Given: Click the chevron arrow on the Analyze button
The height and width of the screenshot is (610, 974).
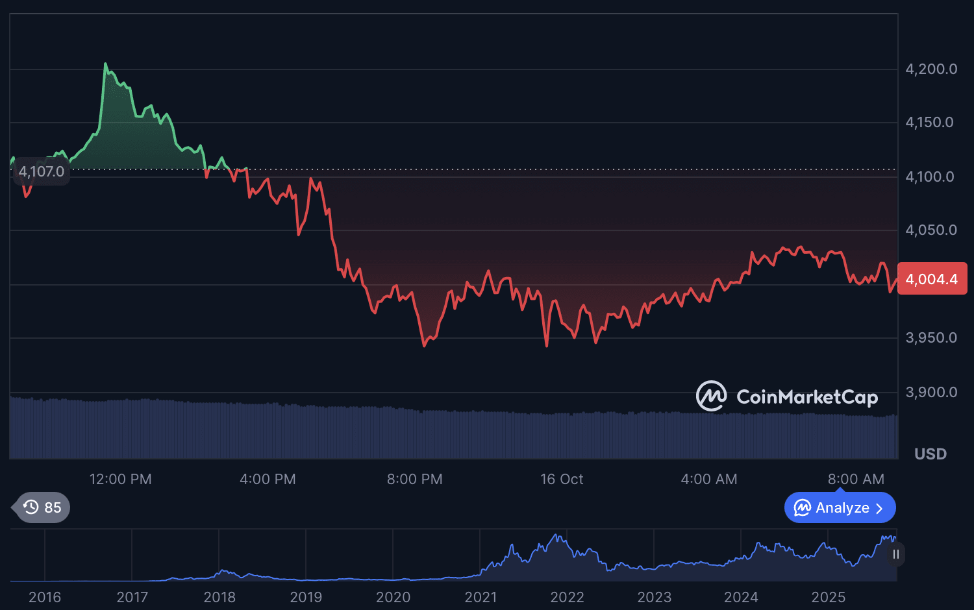Looking at the screenshot, I should pyautogui.click(x=879, y=508).
